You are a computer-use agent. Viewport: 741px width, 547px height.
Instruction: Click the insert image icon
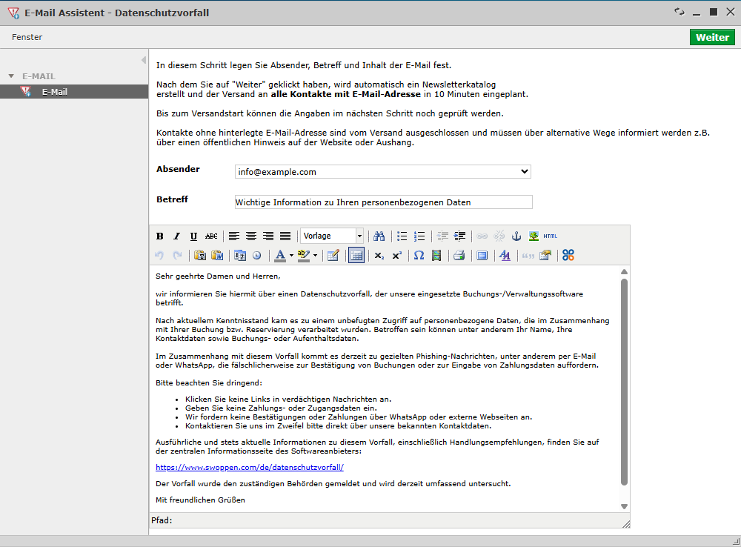click(534, 236)
